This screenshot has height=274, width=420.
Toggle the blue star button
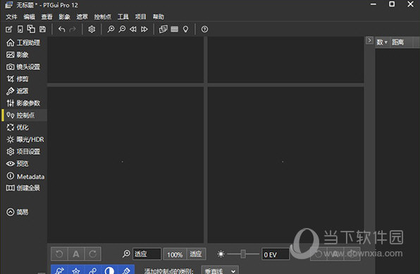pyautogui.click(x=76, y=270)
